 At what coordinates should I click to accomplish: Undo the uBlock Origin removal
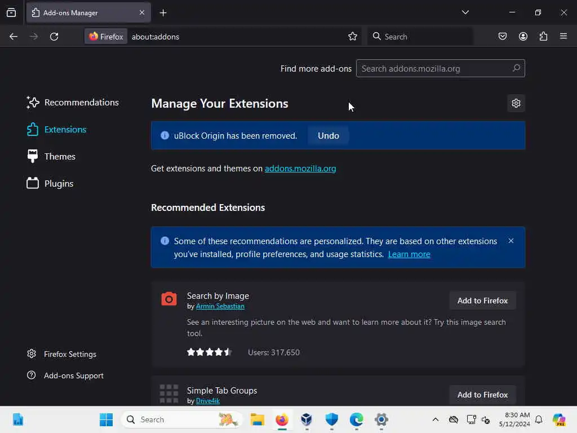point(329,136)
